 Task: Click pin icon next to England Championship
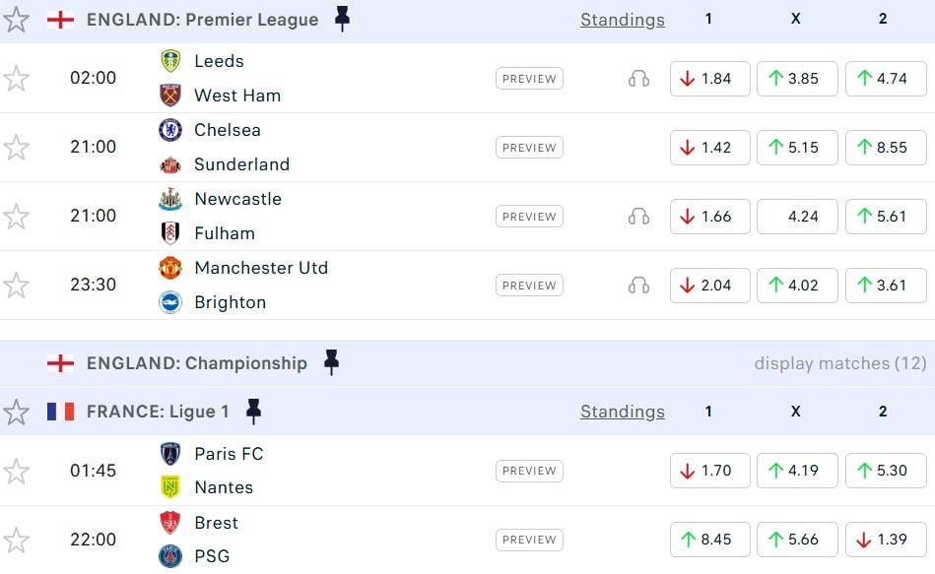[331, 363]
